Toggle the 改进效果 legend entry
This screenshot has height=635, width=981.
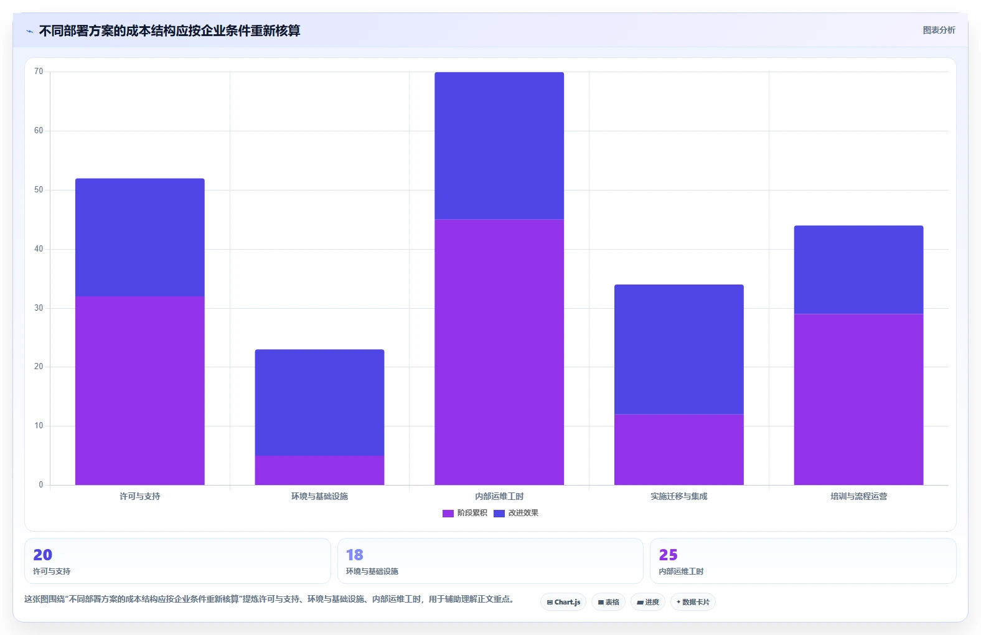pos(516,513)
